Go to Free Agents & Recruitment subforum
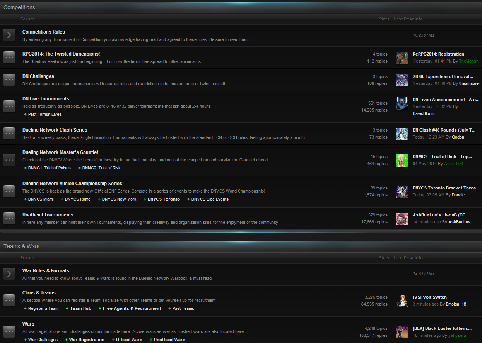 [132, 308]
